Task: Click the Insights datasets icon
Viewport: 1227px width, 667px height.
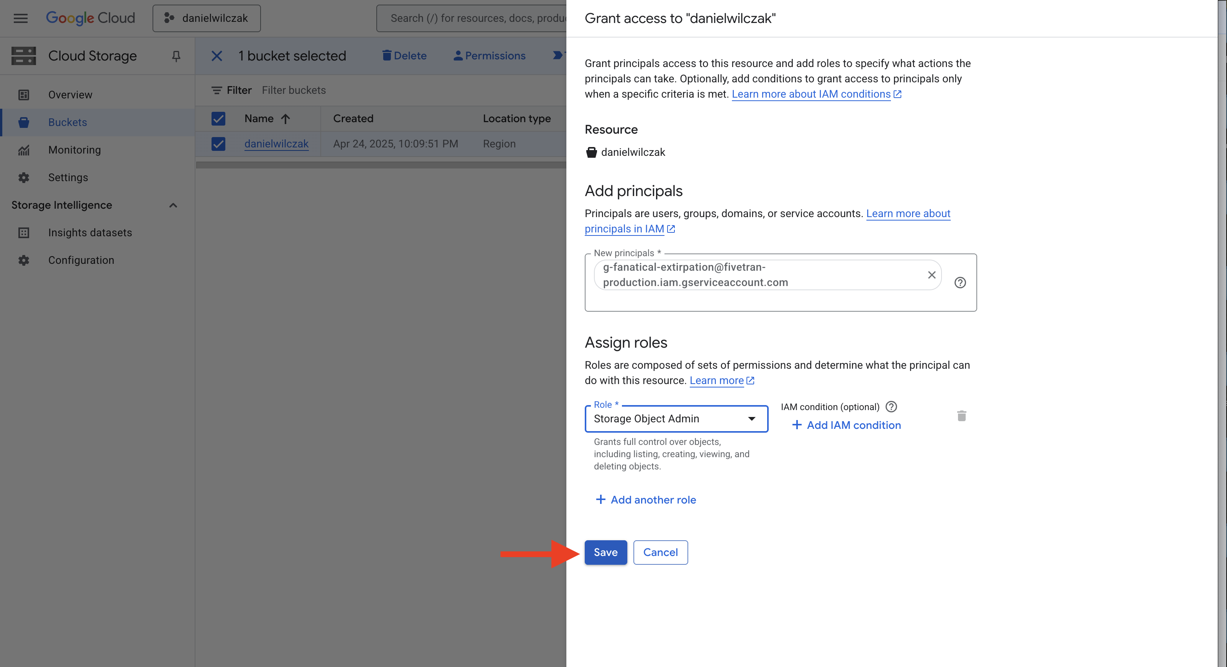Action: click(x=24, y=233)
